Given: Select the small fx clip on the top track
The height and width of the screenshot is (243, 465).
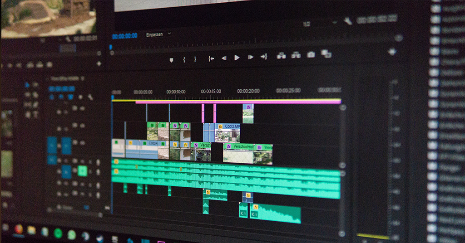Looking at the screenshot, I should pyautogui.click(x=248, y=114).
